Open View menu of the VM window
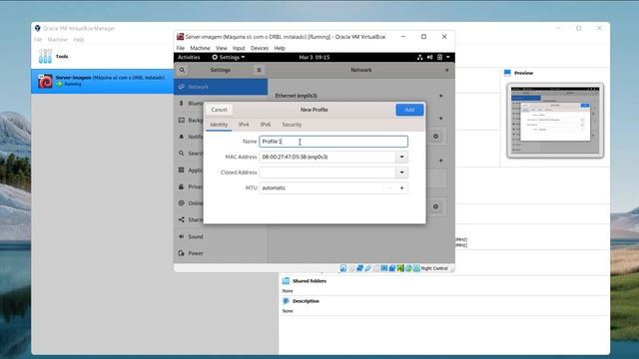Viewport: 639px width, 359px height. tap(222, 48)
